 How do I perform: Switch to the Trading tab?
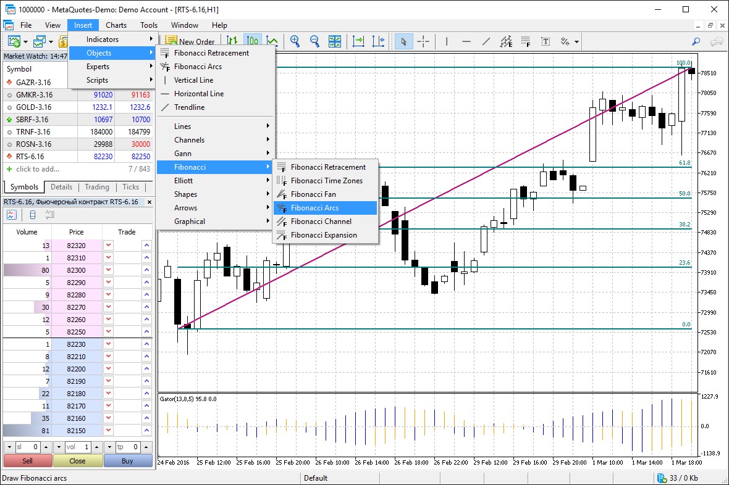[x=96, y=187]
